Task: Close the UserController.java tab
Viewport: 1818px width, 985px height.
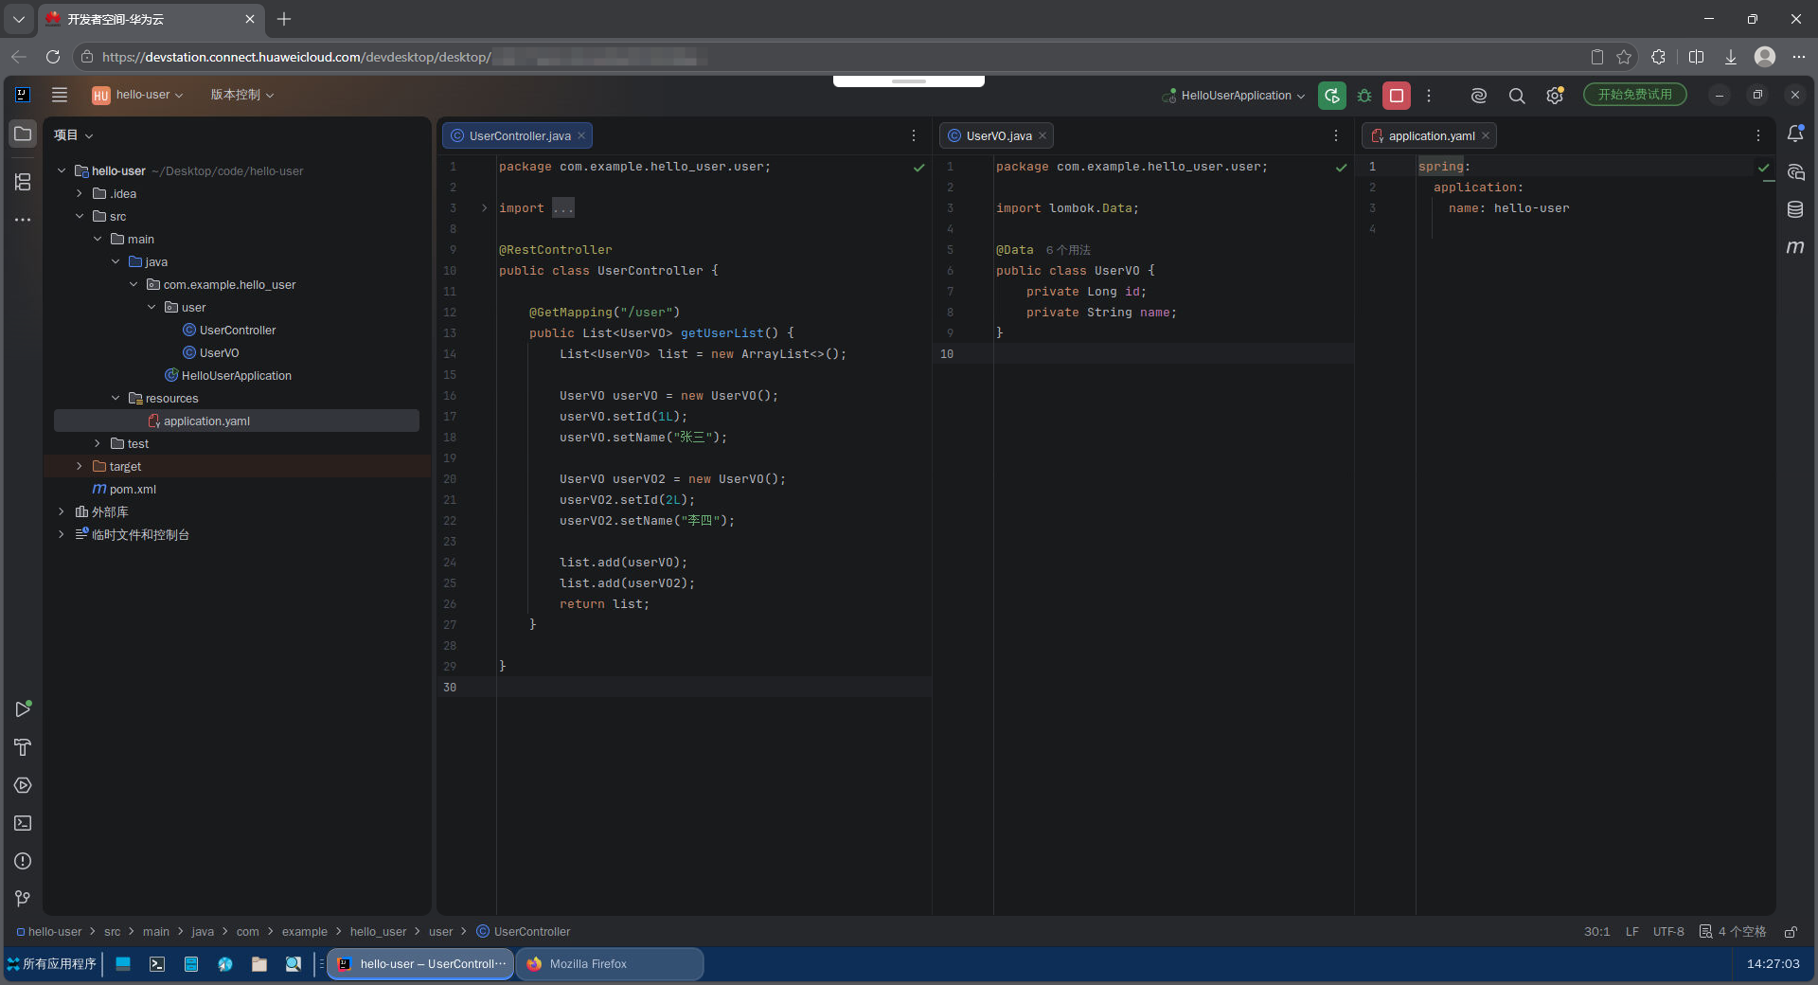Action: pyautogui.click(x=581, y=136)
